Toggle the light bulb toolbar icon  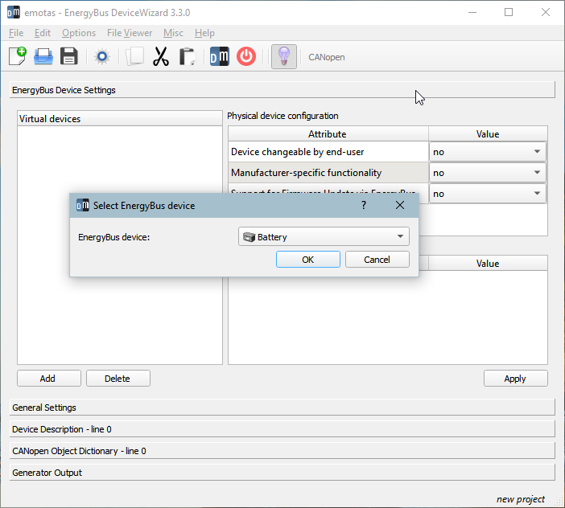(283, 56)
